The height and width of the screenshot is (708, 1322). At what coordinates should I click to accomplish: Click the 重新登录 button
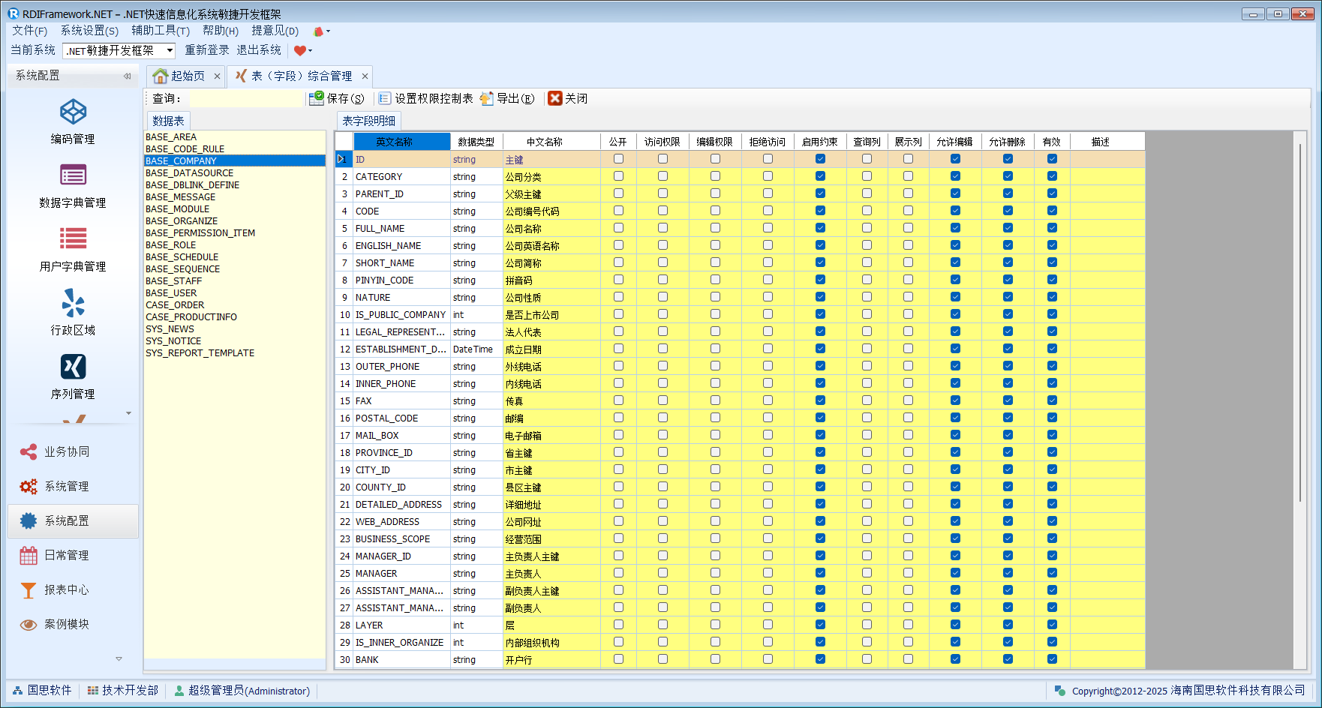click(x=207, y=50)
